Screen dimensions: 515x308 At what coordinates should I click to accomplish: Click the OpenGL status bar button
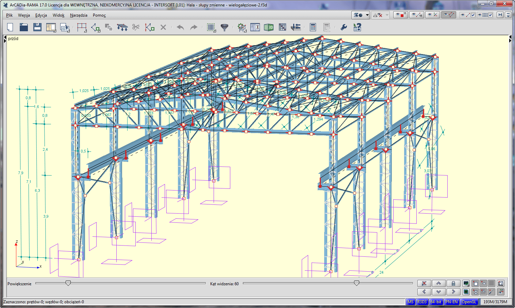tap(469, 302)
